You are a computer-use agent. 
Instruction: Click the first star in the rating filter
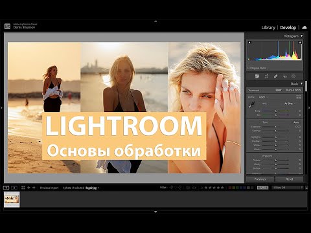coord(206,188)
